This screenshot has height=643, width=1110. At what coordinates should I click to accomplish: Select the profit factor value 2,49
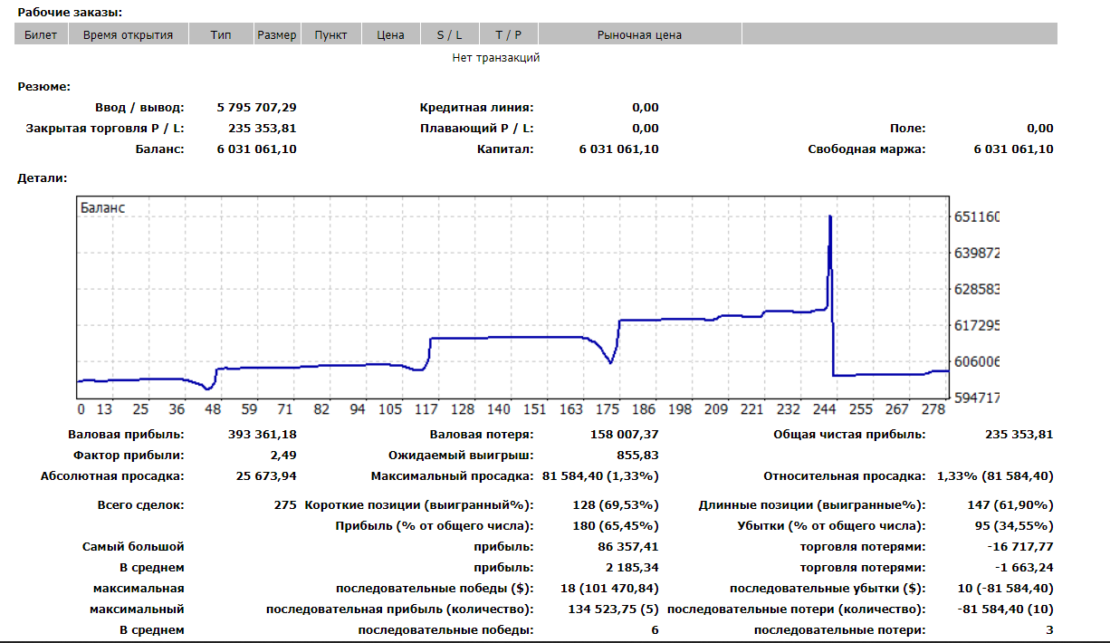[283, 455]
